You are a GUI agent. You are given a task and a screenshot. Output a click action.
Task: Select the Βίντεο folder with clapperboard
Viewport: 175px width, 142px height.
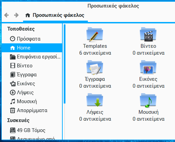pyautogui.click(x=148, y=34)
